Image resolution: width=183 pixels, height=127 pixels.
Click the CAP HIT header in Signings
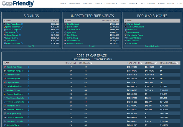[55, 21]
